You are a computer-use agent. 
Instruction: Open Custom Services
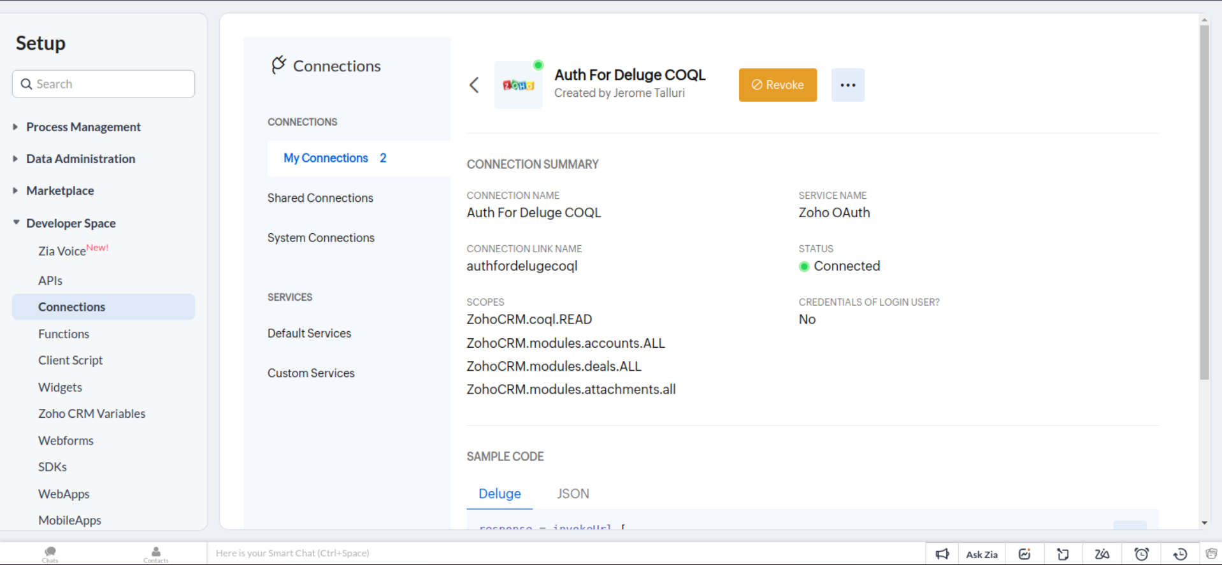click(x=311, y=373)
